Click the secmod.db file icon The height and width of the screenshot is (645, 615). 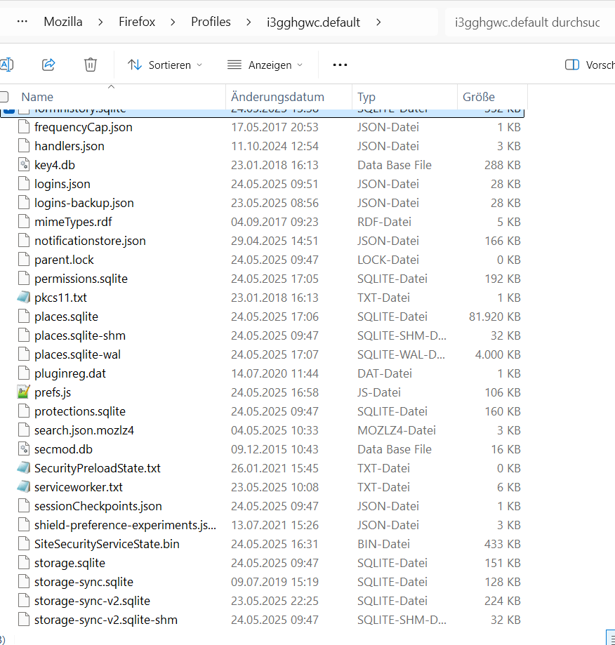point(24,449)
